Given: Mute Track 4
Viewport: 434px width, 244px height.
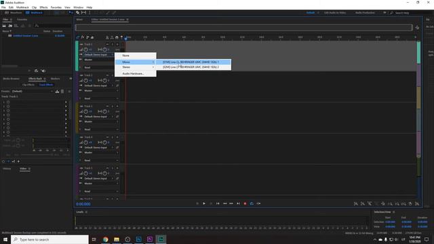Looking at the screenshot, I should [107, 137].
